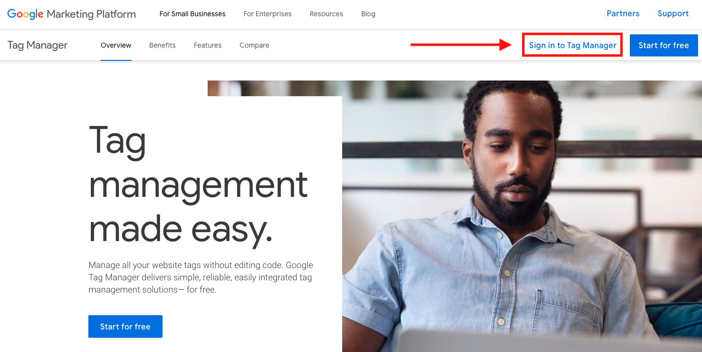Viewport: 702px width, 352px height.
Task: Select the Compare tab
Action: [x=254, y=45]
